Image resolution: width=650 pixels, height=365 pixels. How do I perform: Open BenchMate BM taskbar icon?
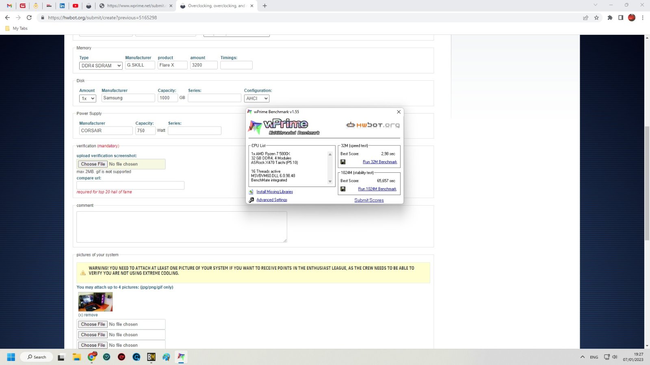[151, 357]
